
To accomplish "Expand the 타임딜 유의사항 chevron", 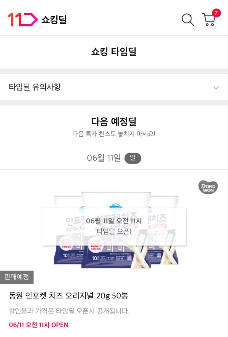I will coord(216,88).
